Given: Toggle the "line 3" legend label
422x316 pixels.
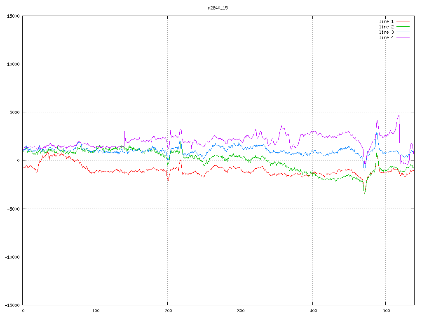Looking at the screenshot, I should pos(386,32).
